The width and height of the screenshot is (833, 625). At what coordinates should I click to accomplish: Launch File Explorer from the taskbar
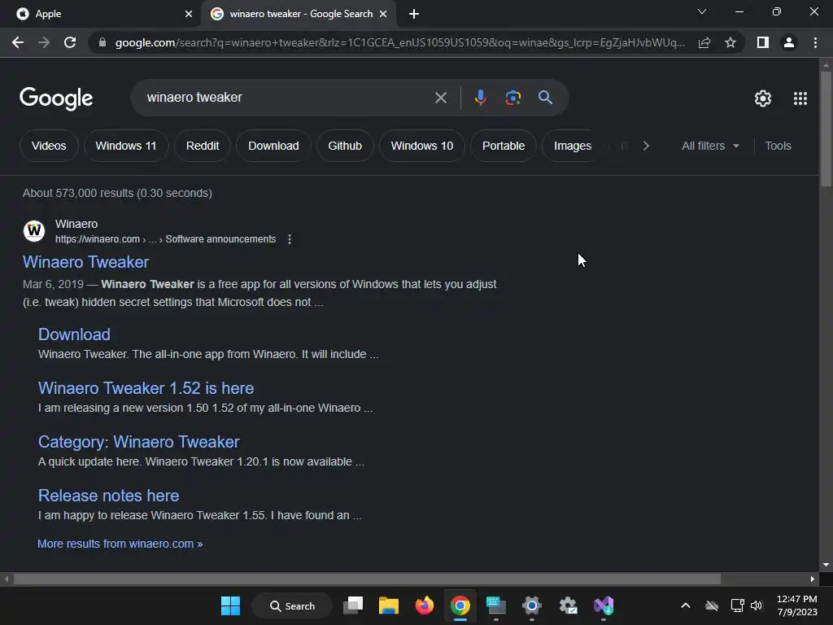click(x=388, y=605)
